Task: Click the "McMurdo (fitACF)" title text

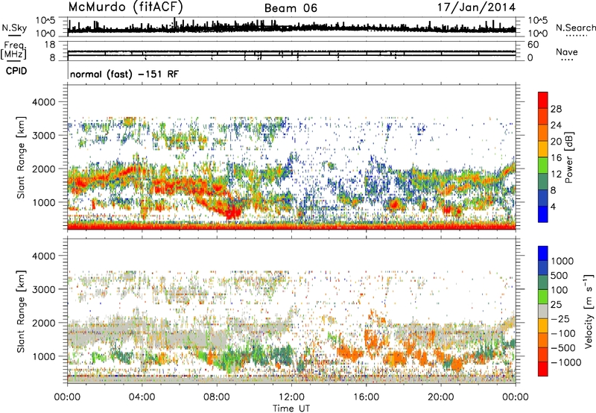Action: point(125,7)
